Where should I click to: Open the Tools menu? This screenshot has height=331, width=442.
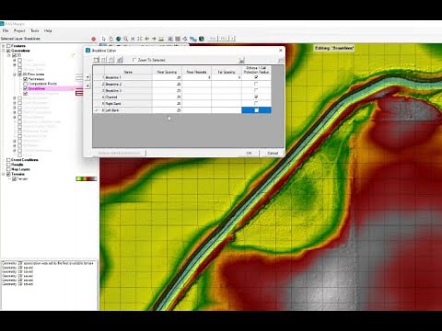click(x=35, y=30)
